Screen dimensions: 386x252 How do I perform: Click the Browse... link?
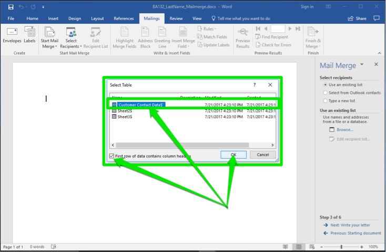click(345, 130)
